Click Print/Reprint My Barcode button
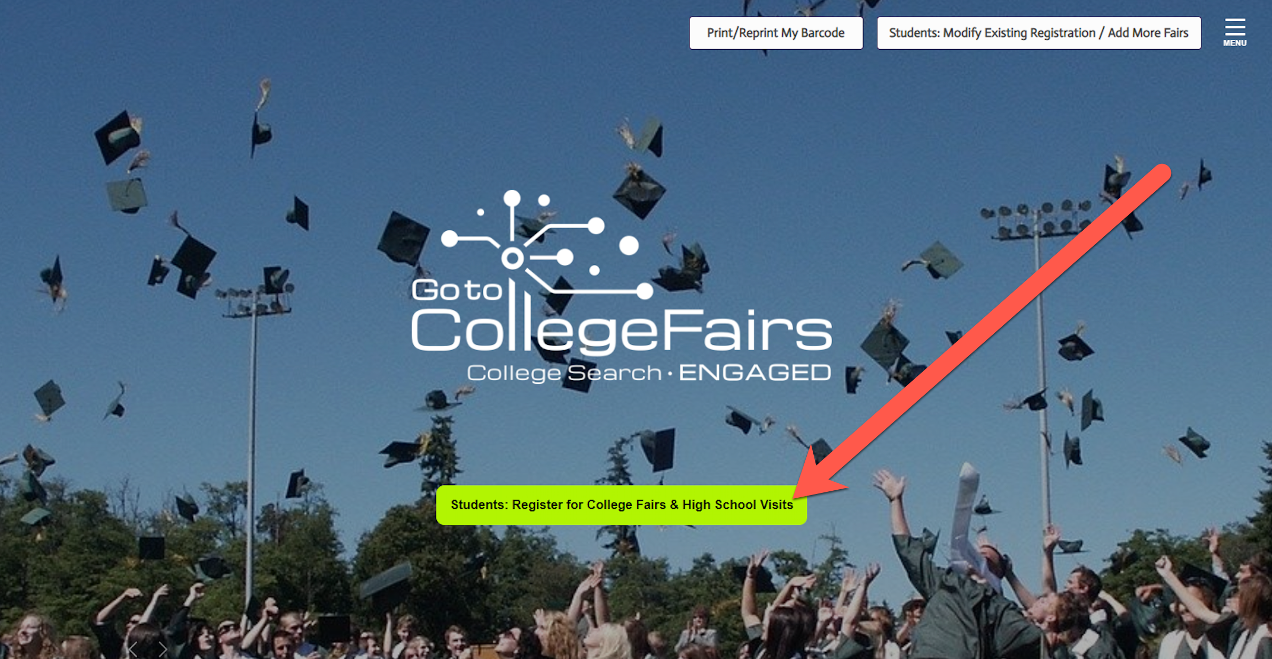The image size is (1272, 659). tap(776, 33)
